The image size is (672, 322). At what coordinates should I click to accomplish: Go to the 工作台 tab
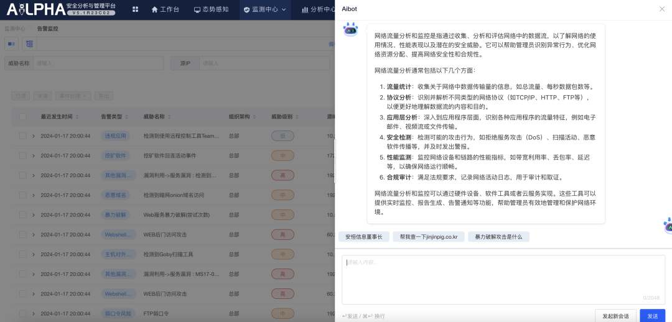[166, 10]
